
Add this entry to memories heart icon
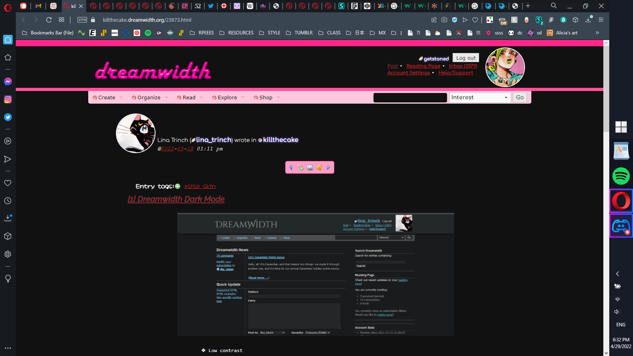coord(300,167)
